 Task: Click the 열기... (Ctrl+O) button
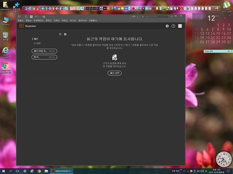[44, 57]
